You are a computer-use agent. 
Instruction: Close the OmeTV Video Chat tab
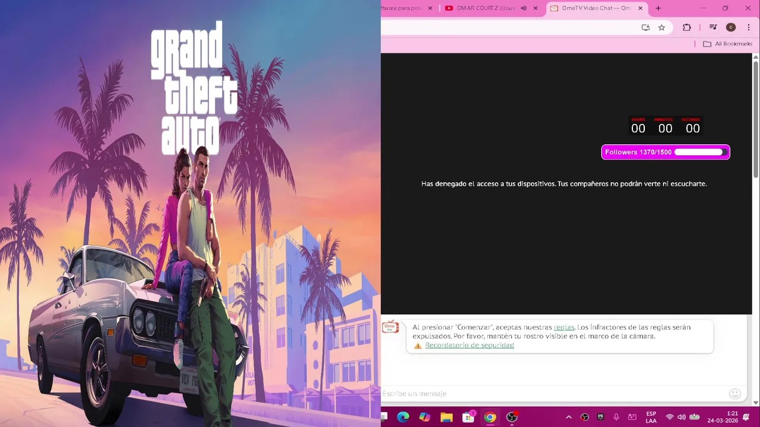[x=641, y=8]
